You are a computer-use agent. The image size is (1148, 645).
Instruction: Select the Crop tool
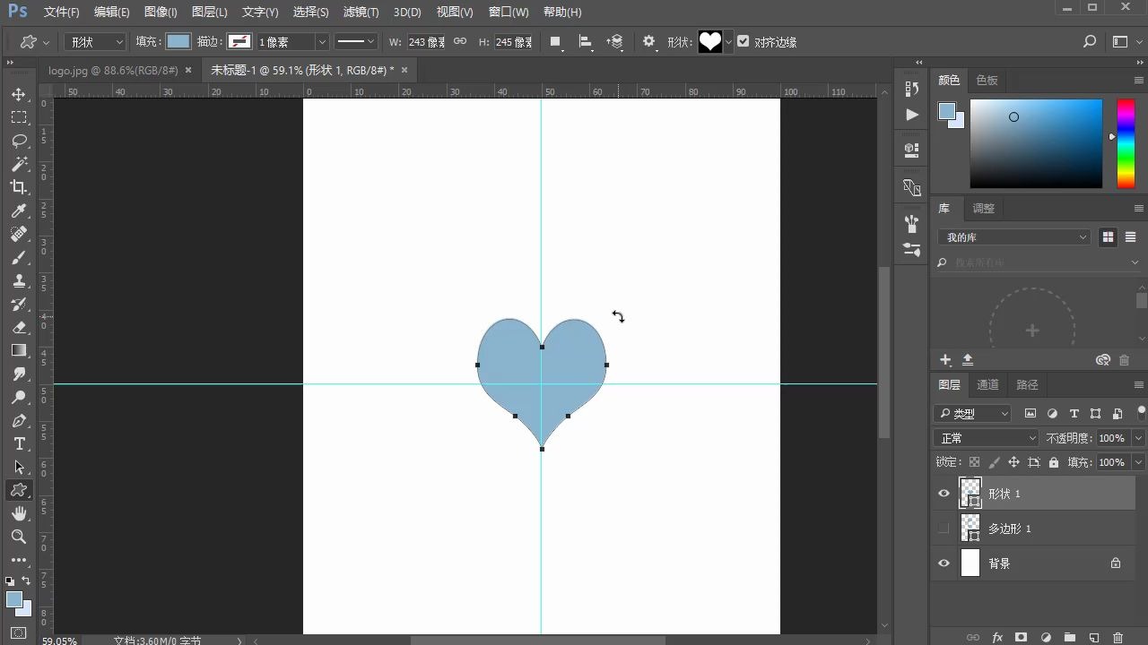pos(19,187)
